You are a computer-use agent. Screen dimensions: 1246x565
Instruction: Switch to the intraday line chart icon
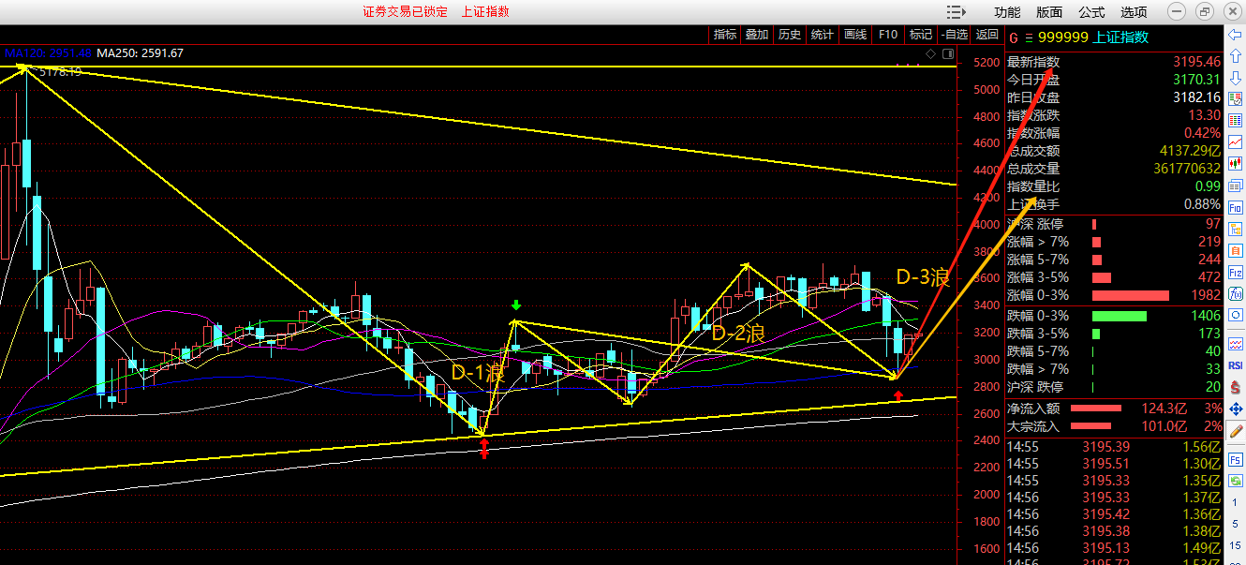click(x=1236, y=142)
